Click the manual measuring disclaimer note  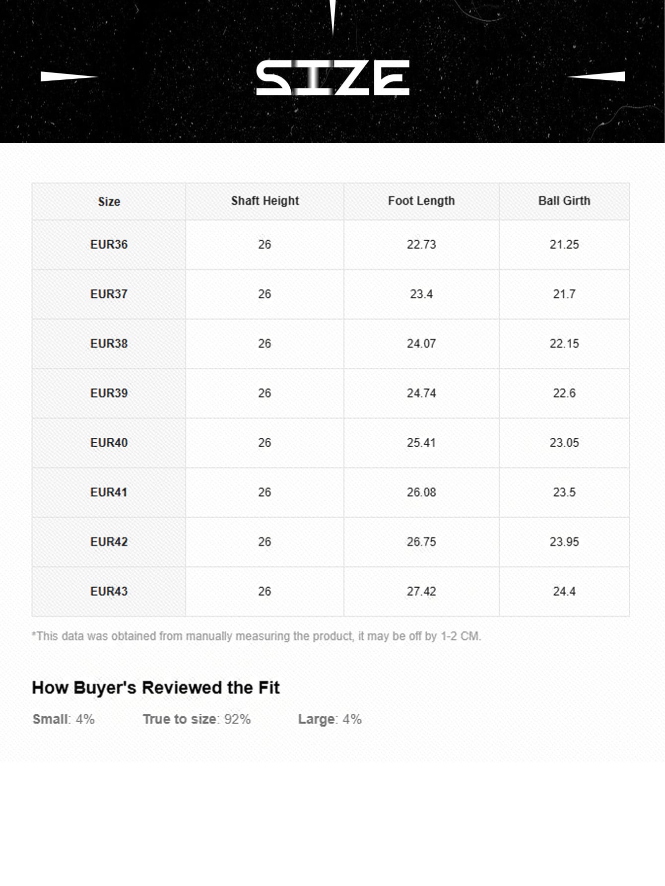(x=256, y=636)
